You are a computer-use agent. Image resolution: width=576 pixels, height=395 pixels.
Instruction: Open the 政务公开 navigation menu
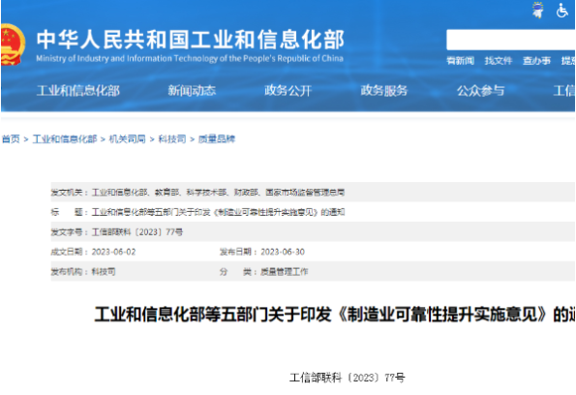click(288, 90)
